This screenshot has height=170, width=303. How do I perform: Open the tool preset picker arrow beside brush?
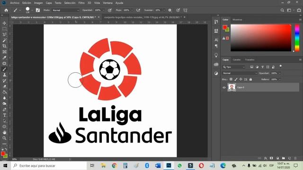(20, 10)
